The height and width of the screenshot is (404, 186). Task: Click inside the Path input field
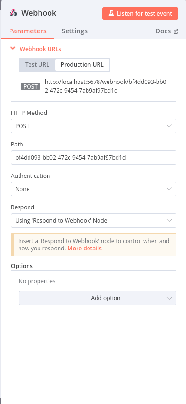[x=94, y=157]
